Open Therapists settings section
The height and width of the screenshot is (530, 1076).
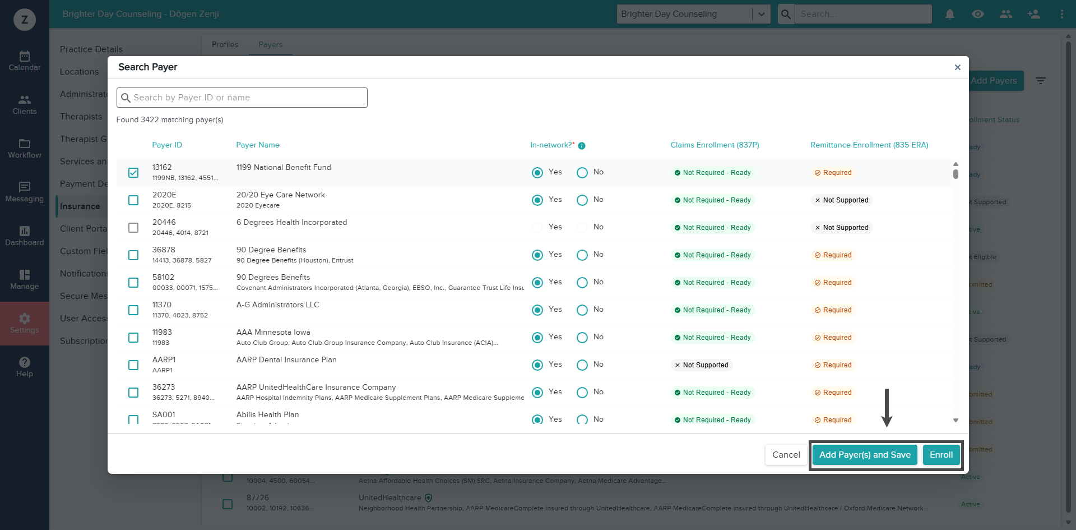pos(81,117)
